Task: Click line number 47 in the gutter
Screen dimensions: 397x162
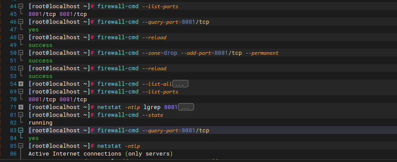Action: (x=13, y=30)
